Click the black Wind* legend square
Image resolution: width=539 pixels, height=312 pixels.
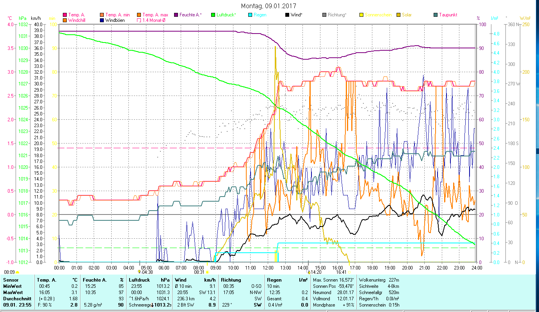click(x=287, y=15)
